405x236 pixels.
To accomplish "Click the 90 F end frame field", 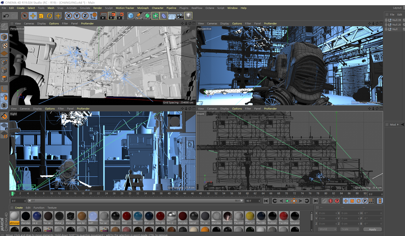I will coord(253,201).
